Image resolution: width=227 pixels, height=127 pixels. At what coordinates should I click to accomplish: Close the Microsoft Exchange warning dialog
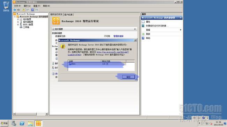[x=135, y=40]
